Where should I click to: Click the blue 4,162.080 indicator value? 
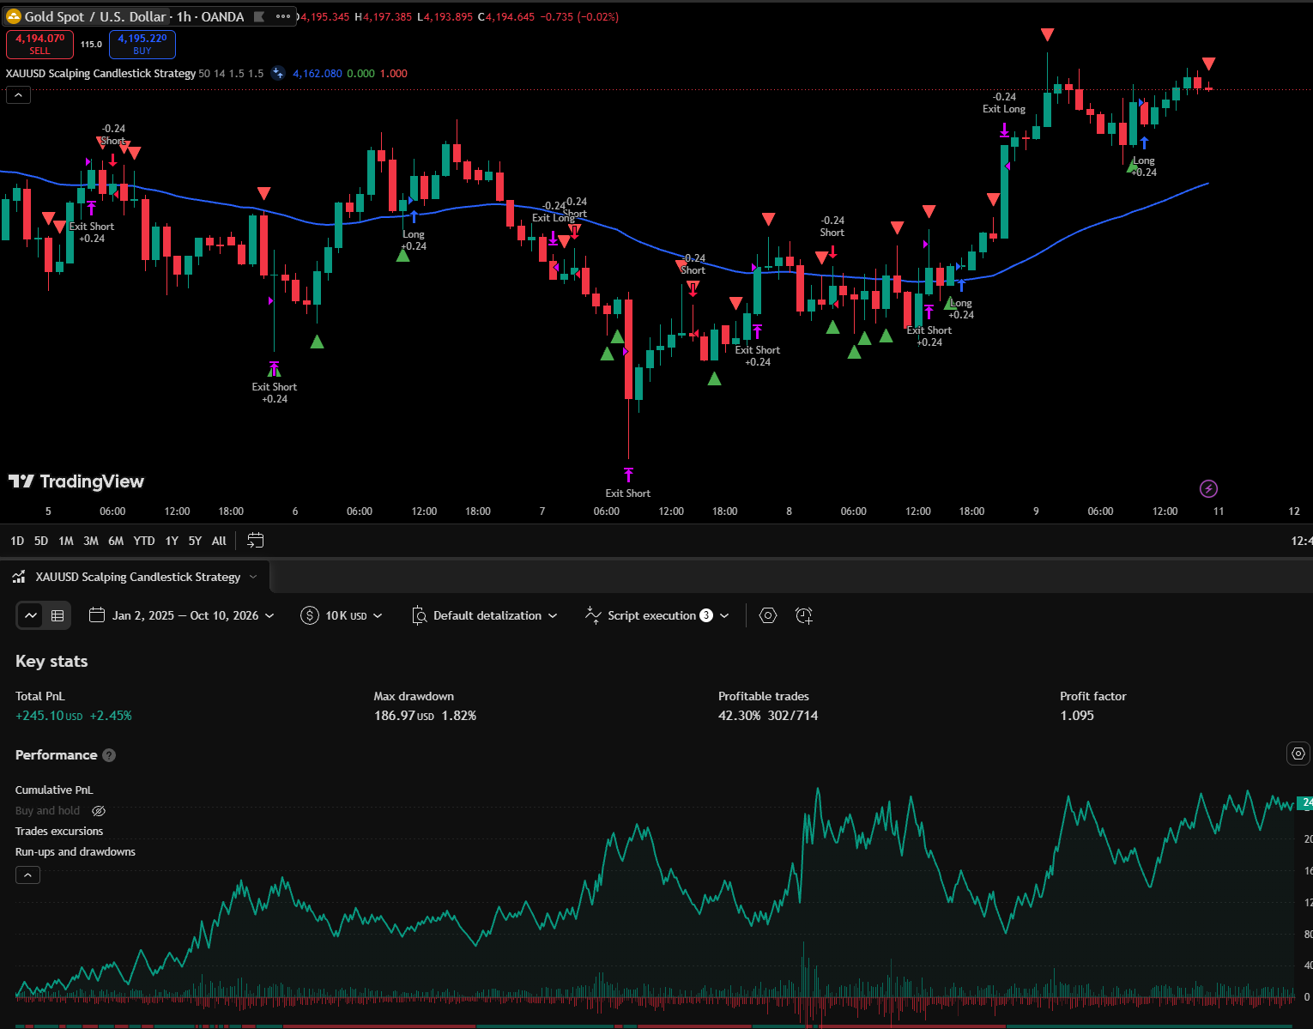(318, 73)
